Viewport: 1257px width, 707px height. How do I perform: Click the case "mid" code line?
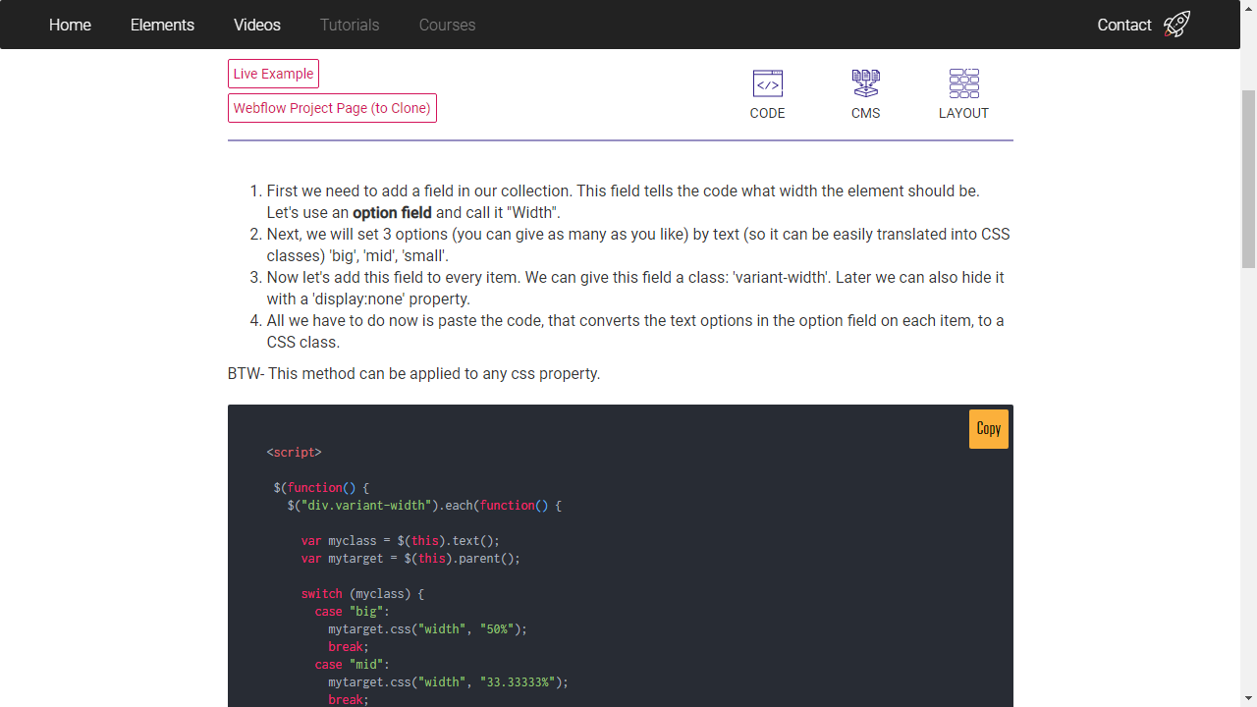click(x=353, y=665)
